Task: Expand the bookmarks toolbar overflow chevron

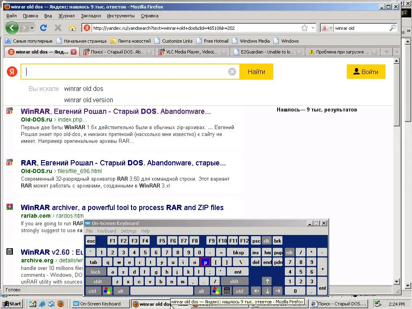Action: 409,31
